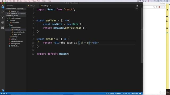Open the Help menu

pos(49,1)
